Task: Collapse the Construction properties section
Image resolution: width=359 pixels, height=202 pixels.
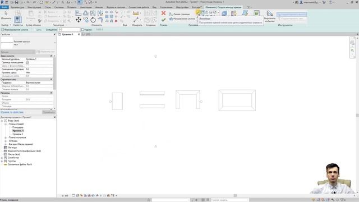Action: [51, 80]
